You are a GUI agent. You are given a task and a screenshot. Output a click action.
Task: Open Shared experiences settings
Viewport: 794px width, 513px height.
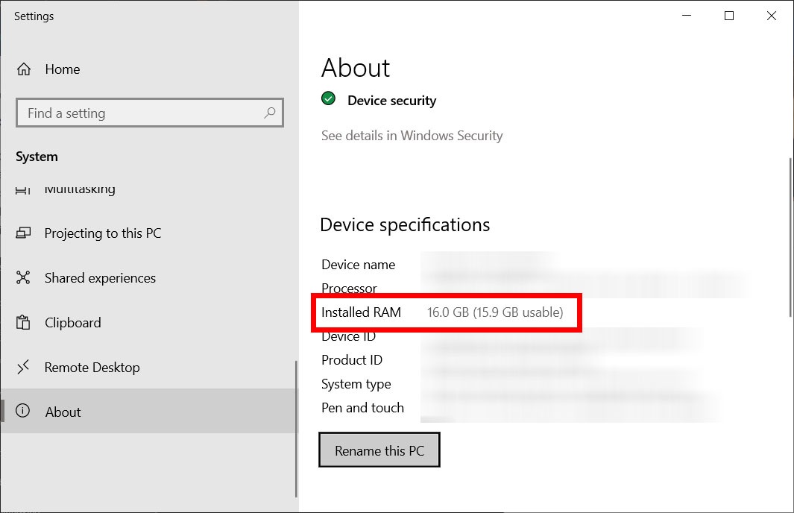(x=100, y=278)
